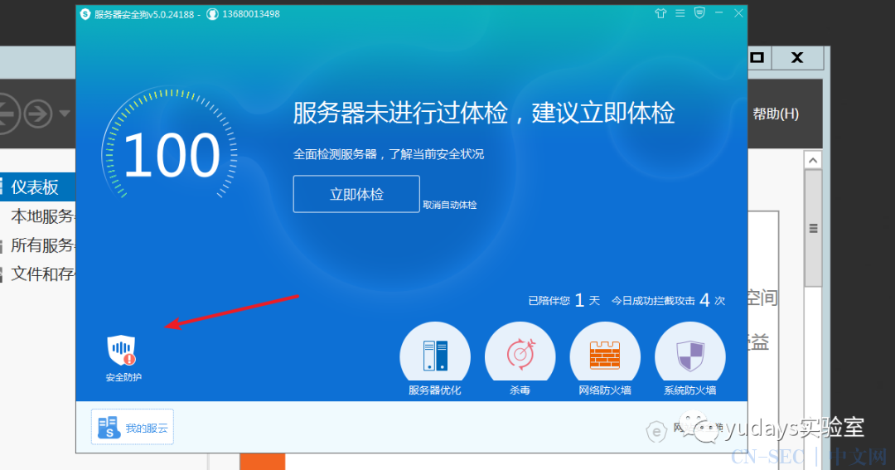Click the 今日成功拦截攻击 4 次 text

coord(669,300)
